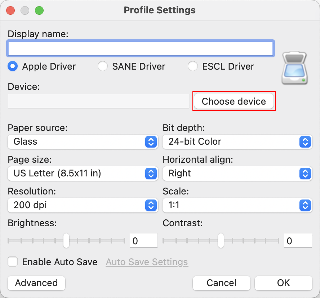Click the Brightness slider handle
Viewport: 320px width, 298px height.
point(66,240)
